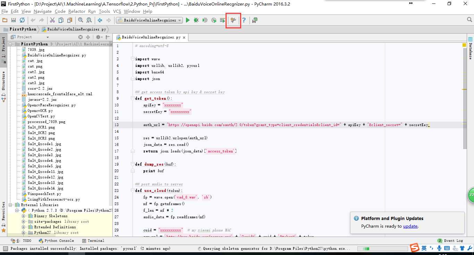This screenshot has width=474, height=255.
Task: Click the tool window toggle icon in status bar
Action: point(5,248)
